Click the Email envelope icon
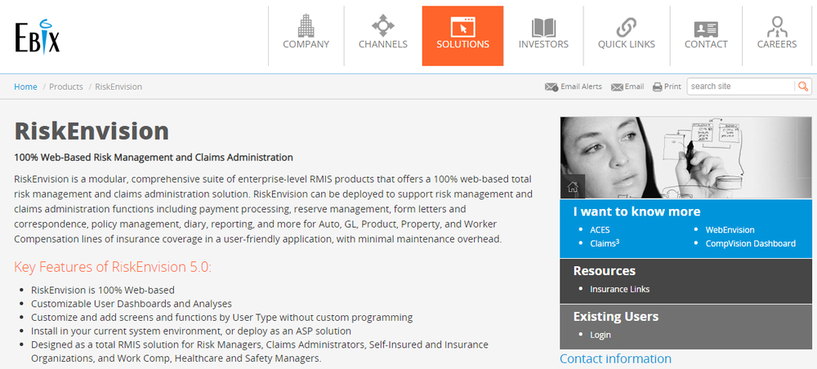Screen dimensions: 817x369 pyautogui.click(x=617, y=87)
